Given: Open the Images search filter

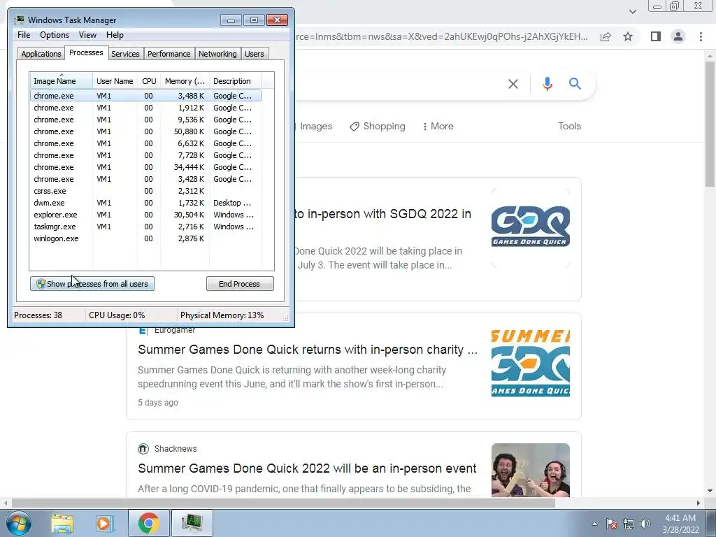Looking at the screenshot, I should tap(316, 126).
